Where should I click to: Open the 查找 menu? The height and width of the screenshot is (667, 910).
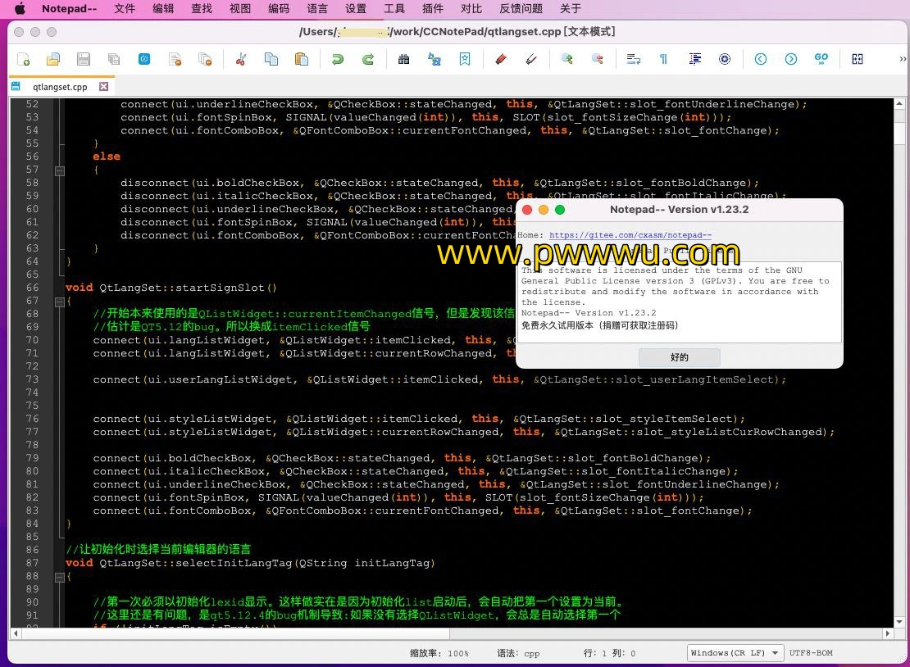(202, 9)
